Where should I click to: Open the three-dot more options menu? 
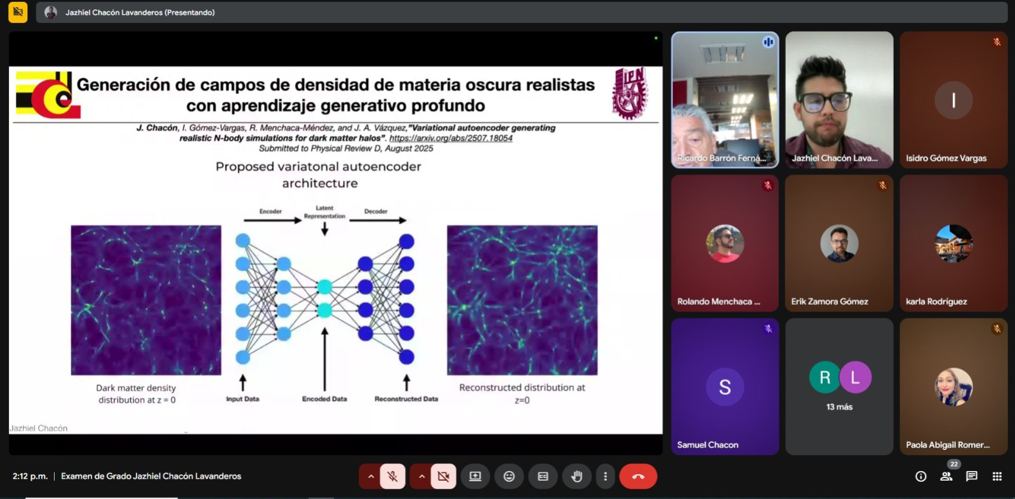tap(605, 476)
